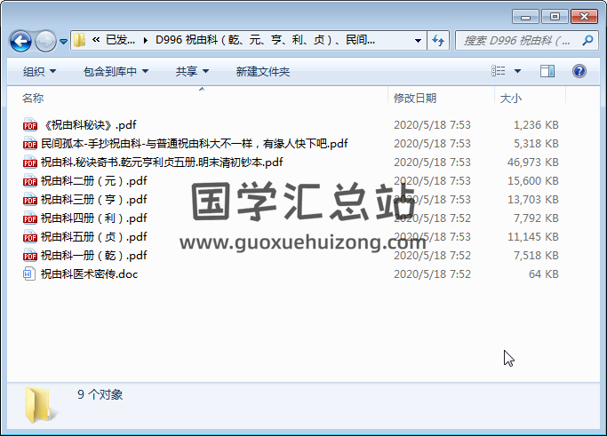Open the view options dropdown arrow

[518, 71]
